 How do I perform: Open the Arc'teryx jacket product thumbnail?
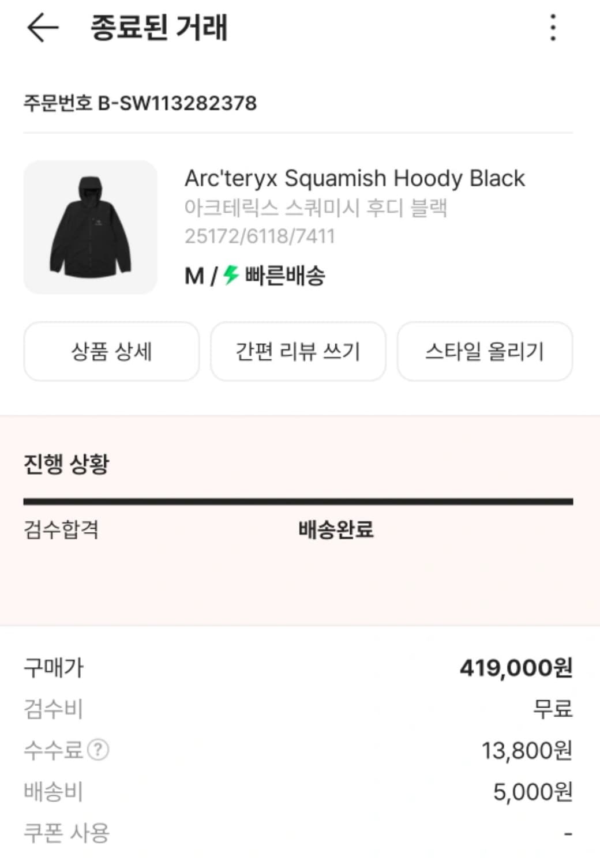(x=91, y=227)
